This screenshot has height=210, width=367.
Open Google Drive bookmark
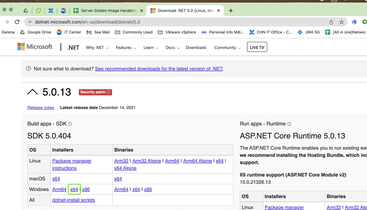click(x=36, y=32)
